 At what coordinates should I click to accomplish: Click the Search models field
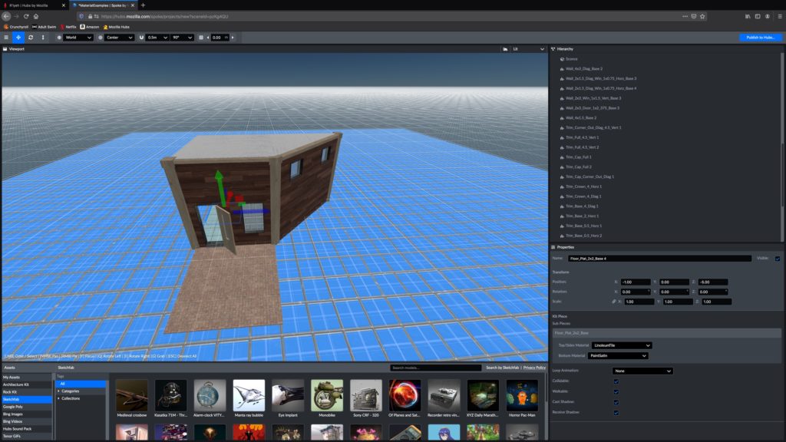436,368
